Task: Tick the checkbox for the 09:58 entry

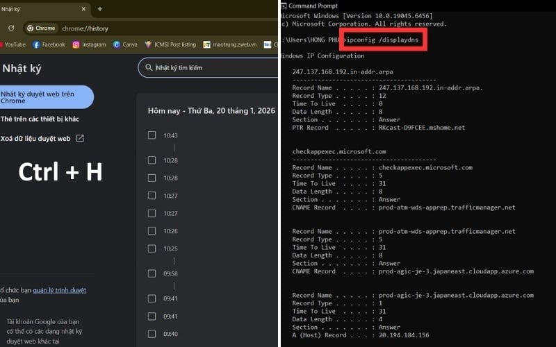Action: click(x=152, y=273)
